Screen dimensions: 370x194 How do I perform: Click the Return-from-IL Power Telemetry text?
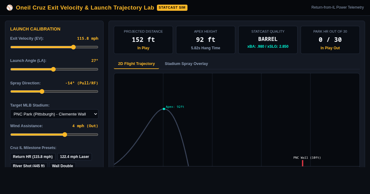point(338,7)
